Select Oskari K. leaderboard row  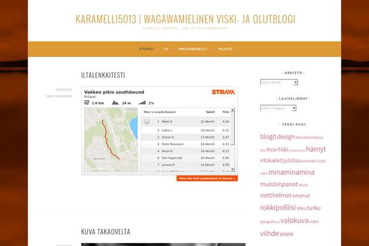coord(186,137)
